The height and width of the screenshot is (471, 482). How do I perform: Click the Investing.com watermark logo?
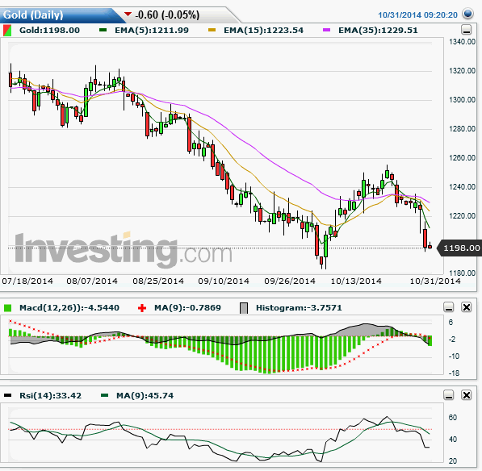pyautogui.click(x=123, y=248)
